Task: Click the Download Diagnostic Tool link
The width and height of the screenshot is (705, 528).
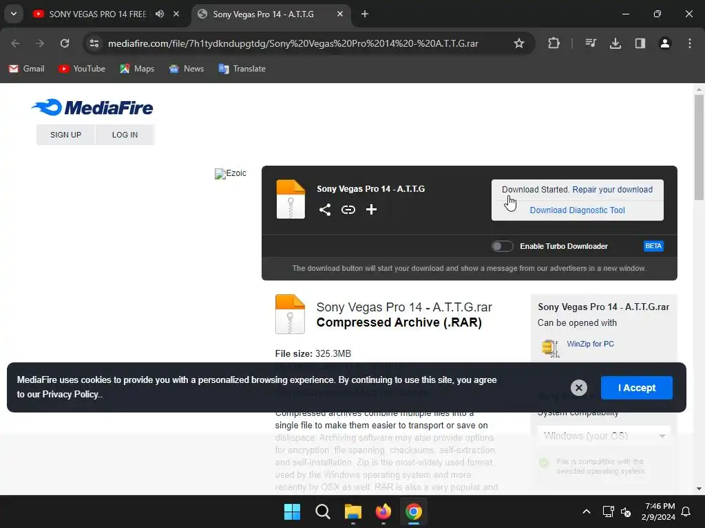Action: (578, 210)
